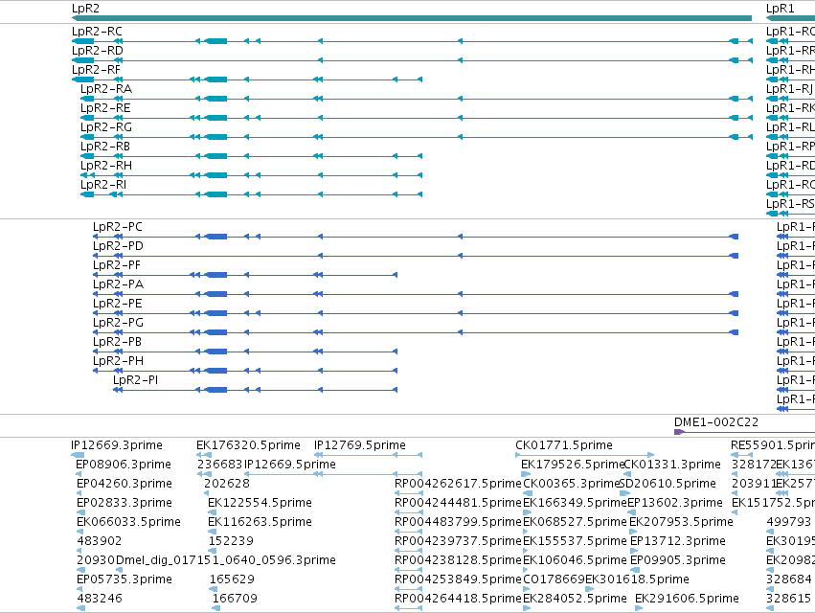Click the LpR2-RH transcript label
This screenshot has width=815, height=613.
[x=106, y=166]
